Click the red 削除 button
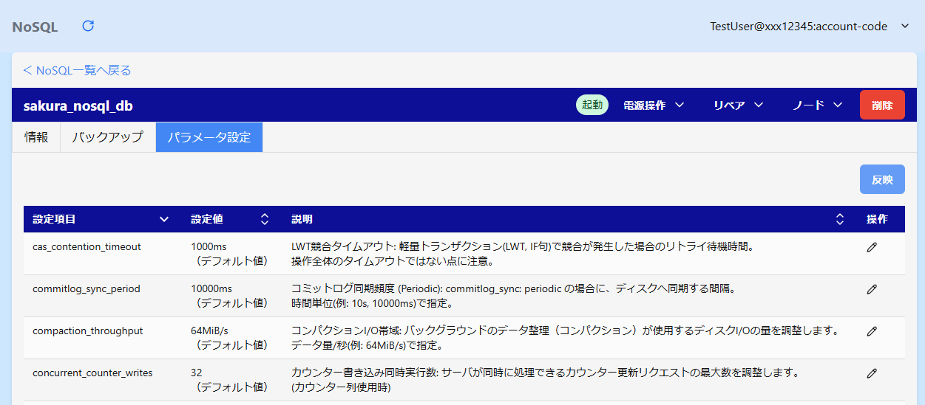Image resolution: width=925 pixels, height=405 pixels. click(881, 105)
